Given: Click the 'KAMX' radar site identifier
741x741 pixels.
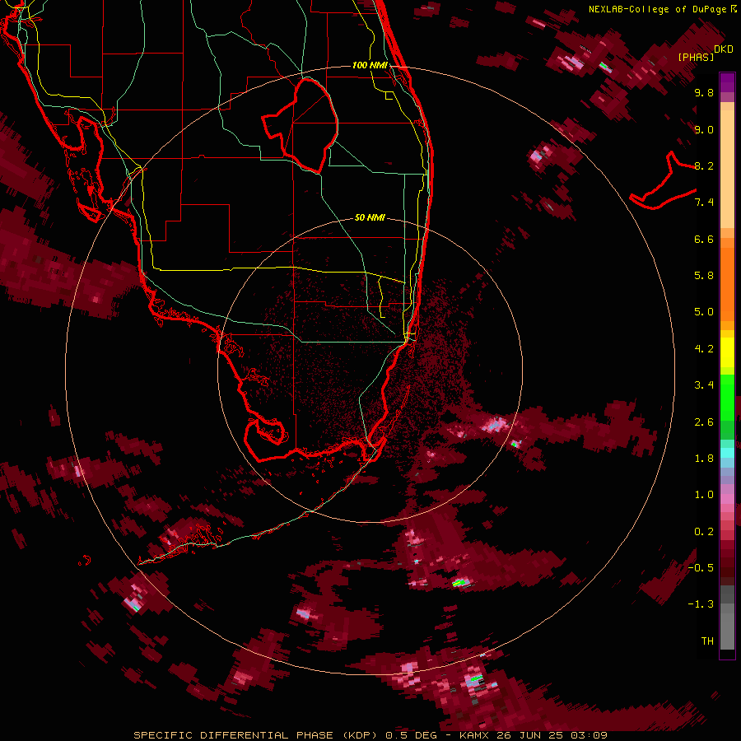Looking at the screenshot, I should click(x=474, y=735).
